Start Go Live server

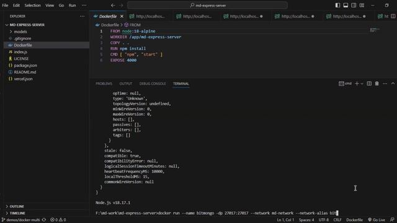(x=377, y=220)
